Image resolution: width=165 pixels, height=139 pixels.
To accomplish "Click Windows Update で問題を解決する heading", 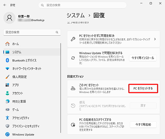I will tap(101, 53).
